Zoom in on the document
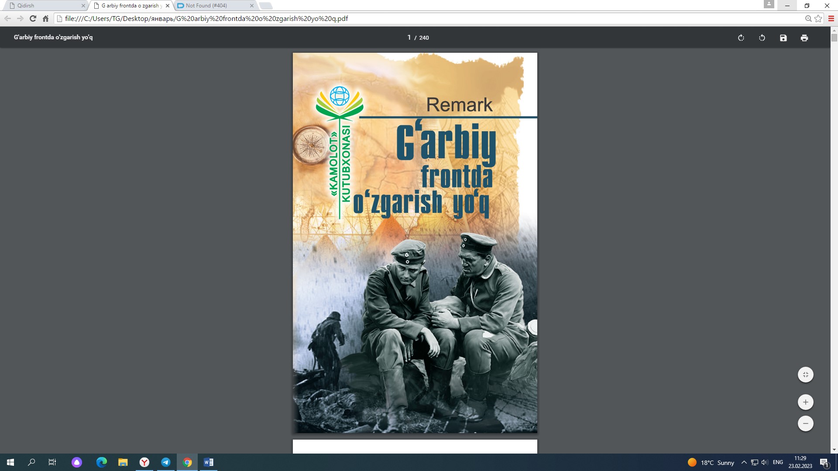 coord(806,402)
